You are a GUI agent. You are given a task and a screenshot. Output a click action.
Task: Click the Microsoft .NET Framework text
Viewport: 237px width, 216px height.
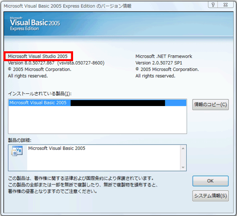164,56
